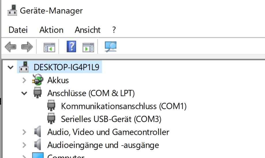The image size is (265, 158).
Task: Expand the Akkus category
Action: click(x=24, y=80)
